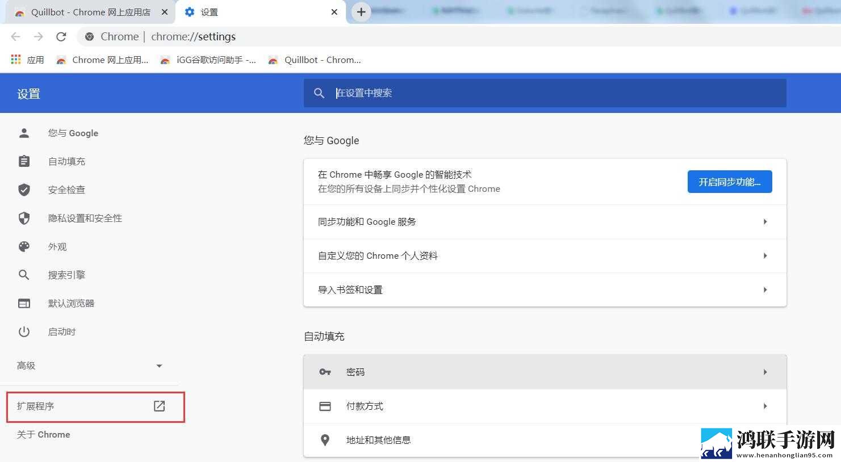Close the 设置 tab
Screen dimensions: 841x462
point(334,12)
